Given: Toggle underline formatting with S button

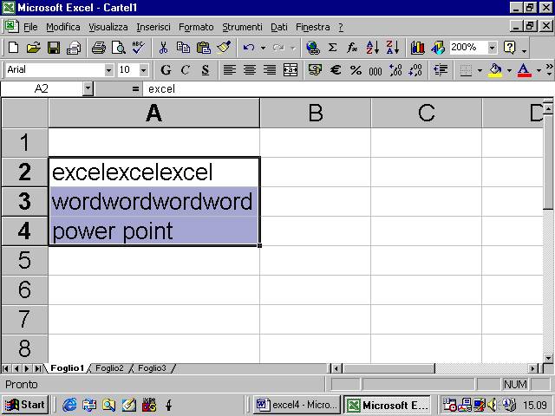Looking at the screenshot, I should coord(206,70).
